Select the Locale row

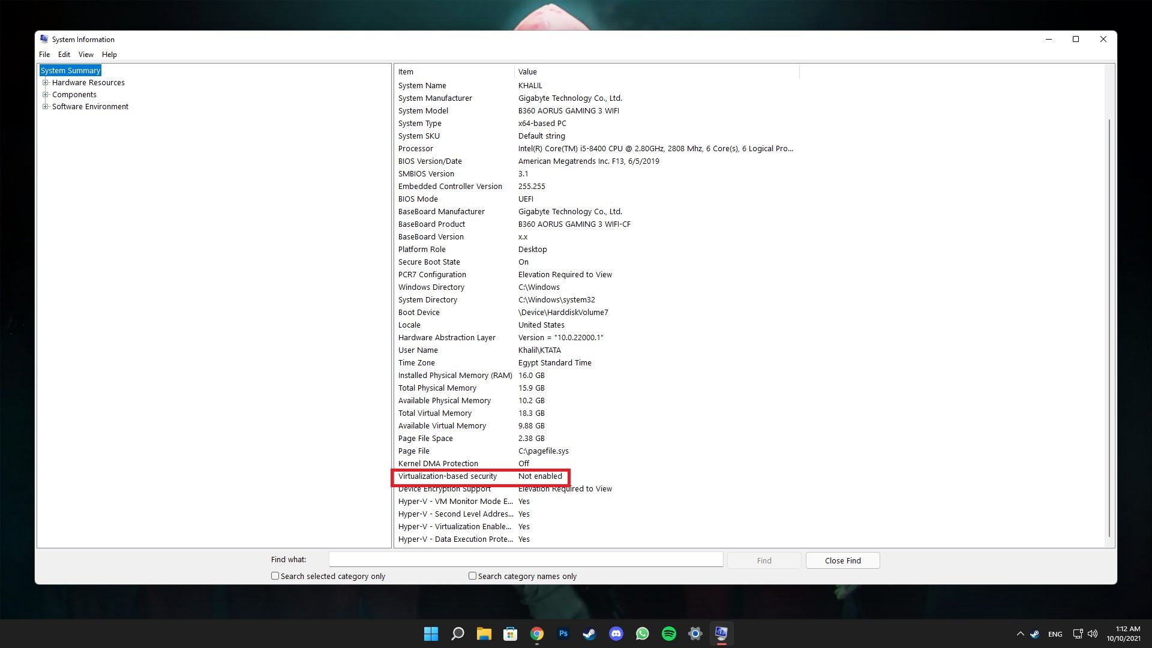coord(597,325)
